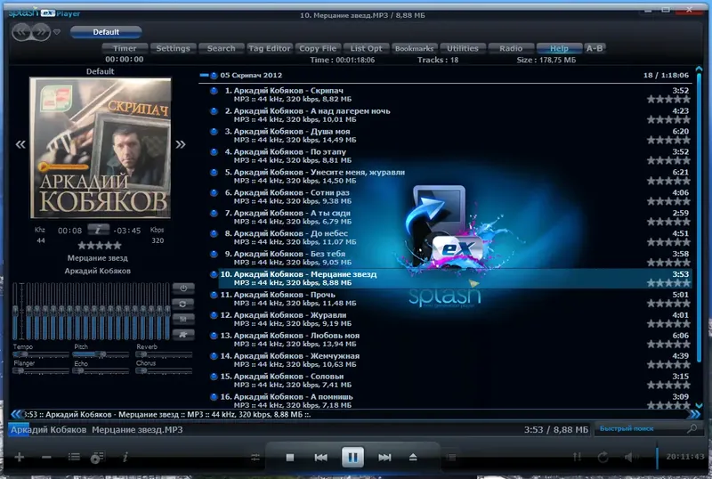Adjust the blue volume slider near clock
712x479 pixels.
(657, 457)
